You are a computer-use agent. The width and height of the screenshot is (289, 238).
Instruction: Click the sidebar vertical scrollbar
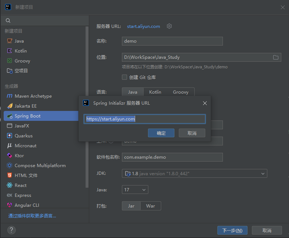coord(87,107)
